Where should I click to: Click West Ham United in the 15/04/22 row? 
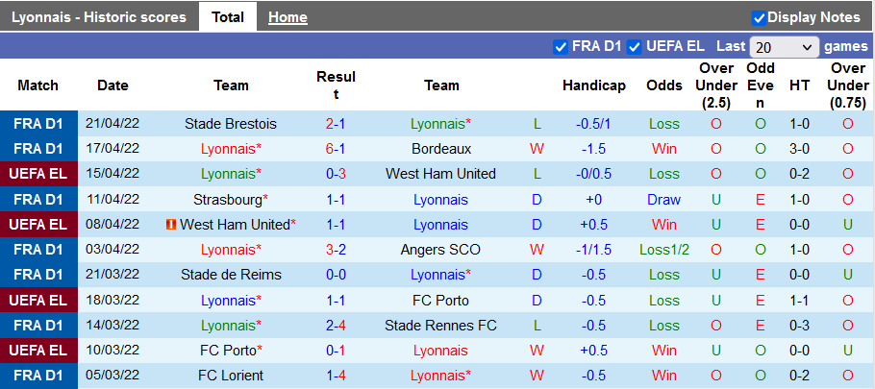[x=440, y=174]
